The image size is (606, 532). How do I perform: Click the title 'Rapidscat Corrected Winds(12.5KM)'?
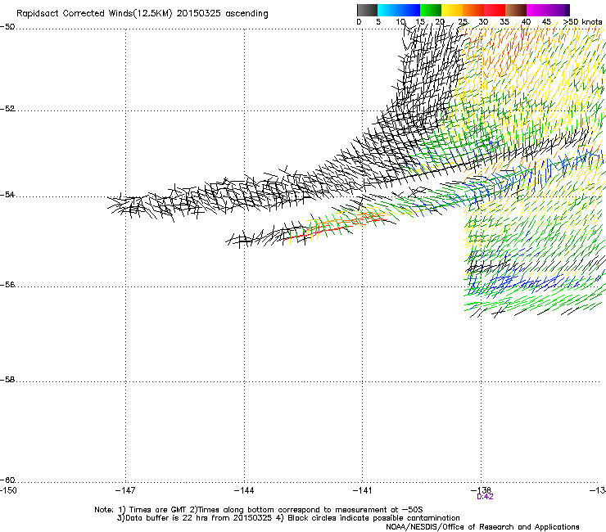tap(94, 14)
